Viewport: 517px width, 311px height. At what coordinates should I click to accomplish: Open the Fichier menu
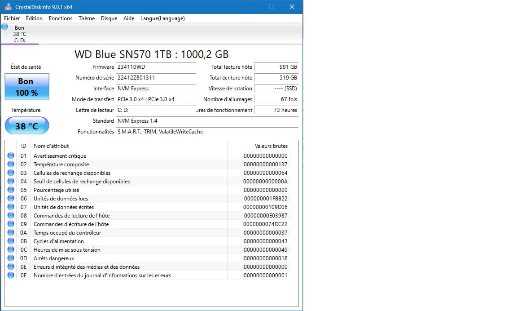tap(12, 18)
